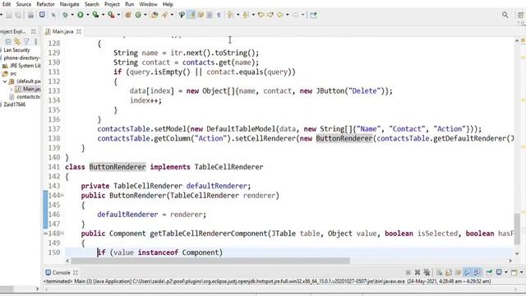Open the Open Console dropdown arrow

click(521, 272)
